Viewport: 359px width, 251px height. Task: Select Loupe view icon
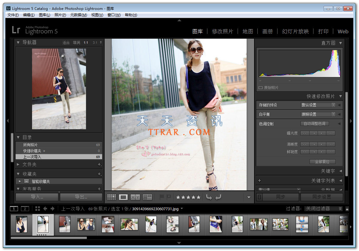[x=123, y=197]
